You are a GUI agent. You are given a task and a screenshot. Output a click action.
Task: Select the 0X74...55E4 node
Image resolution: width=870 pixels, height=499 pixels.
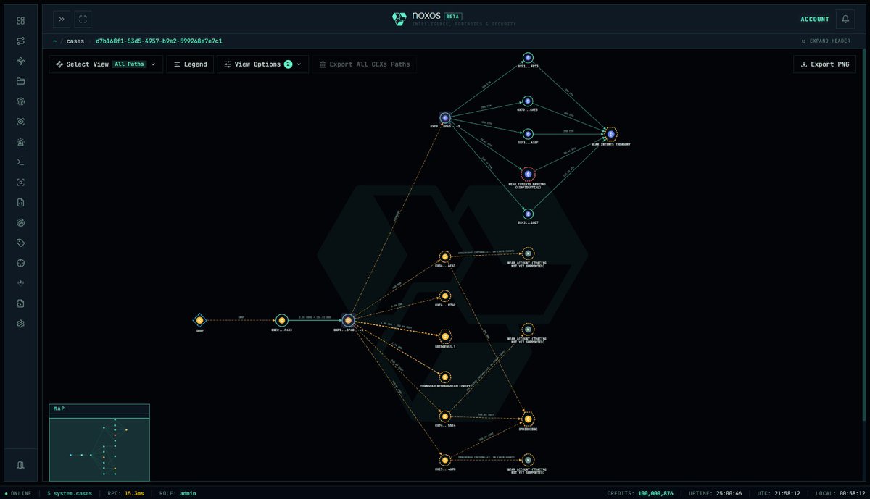pyautogui.click(x=445, y=416)
